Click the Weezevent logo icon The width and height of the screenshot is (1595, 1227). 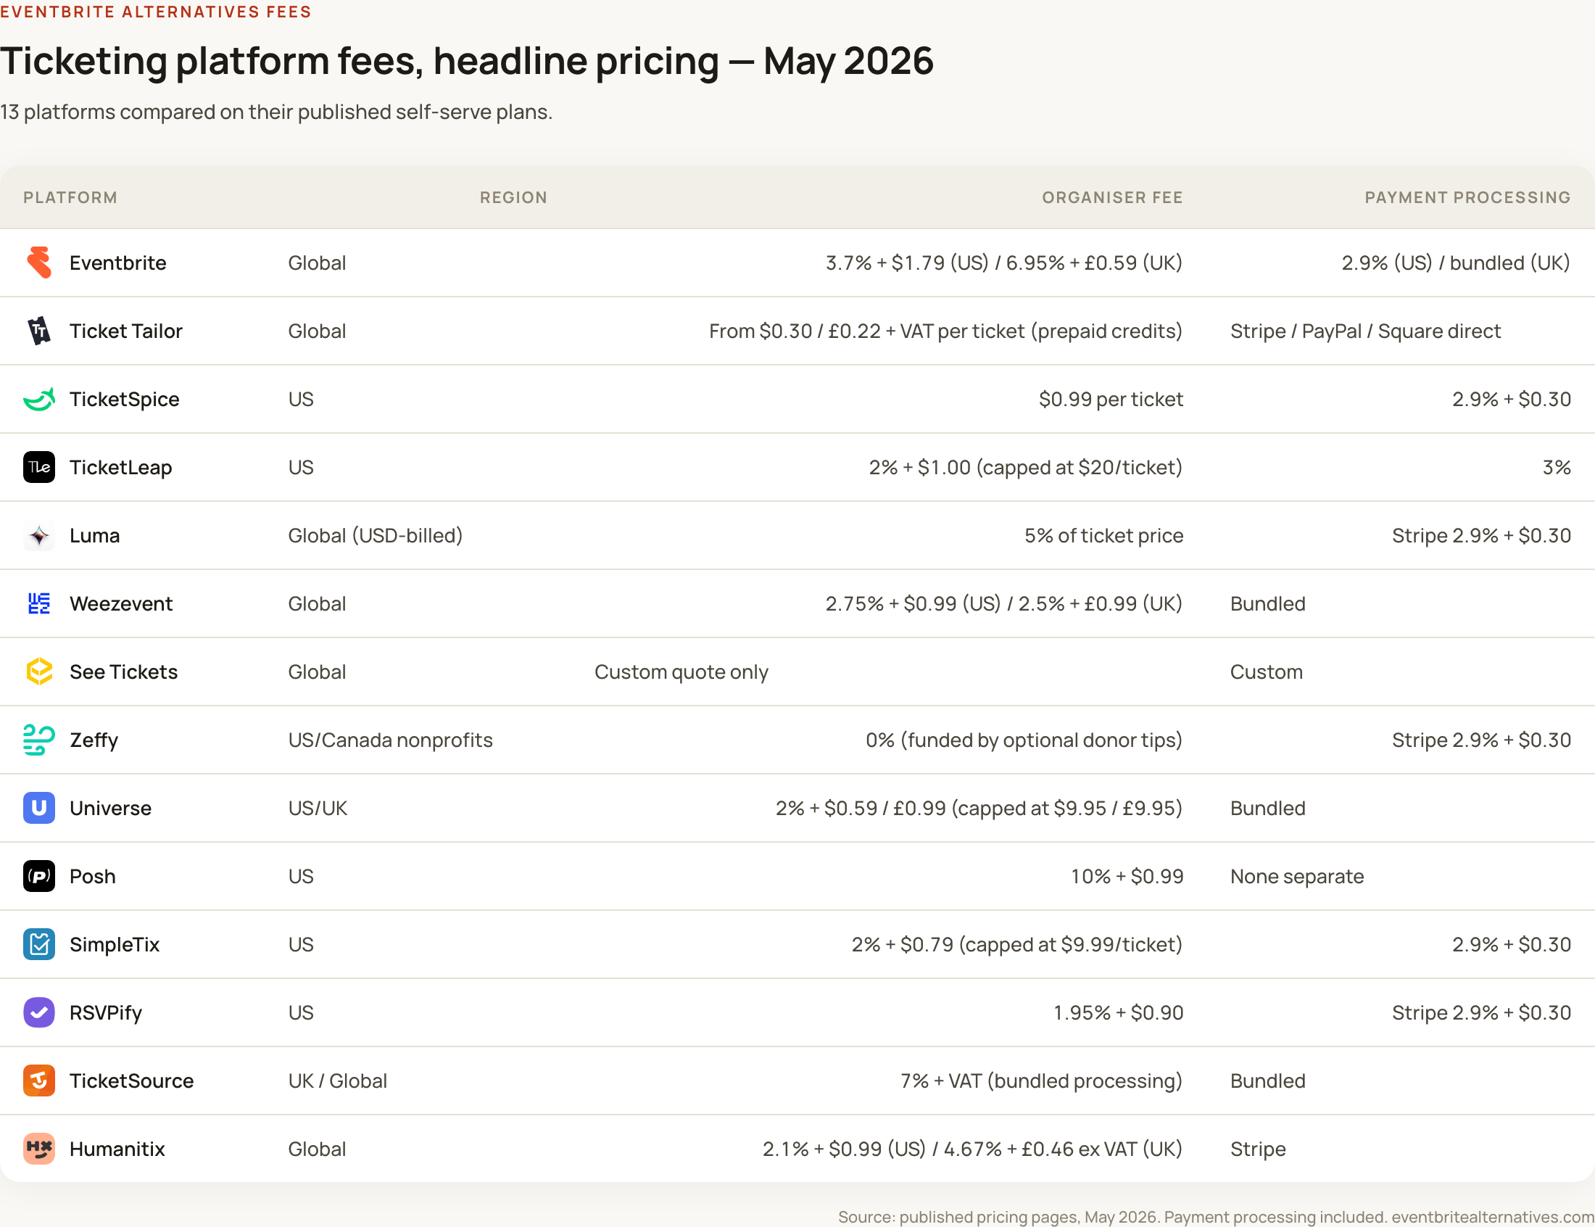coord(39,604)
